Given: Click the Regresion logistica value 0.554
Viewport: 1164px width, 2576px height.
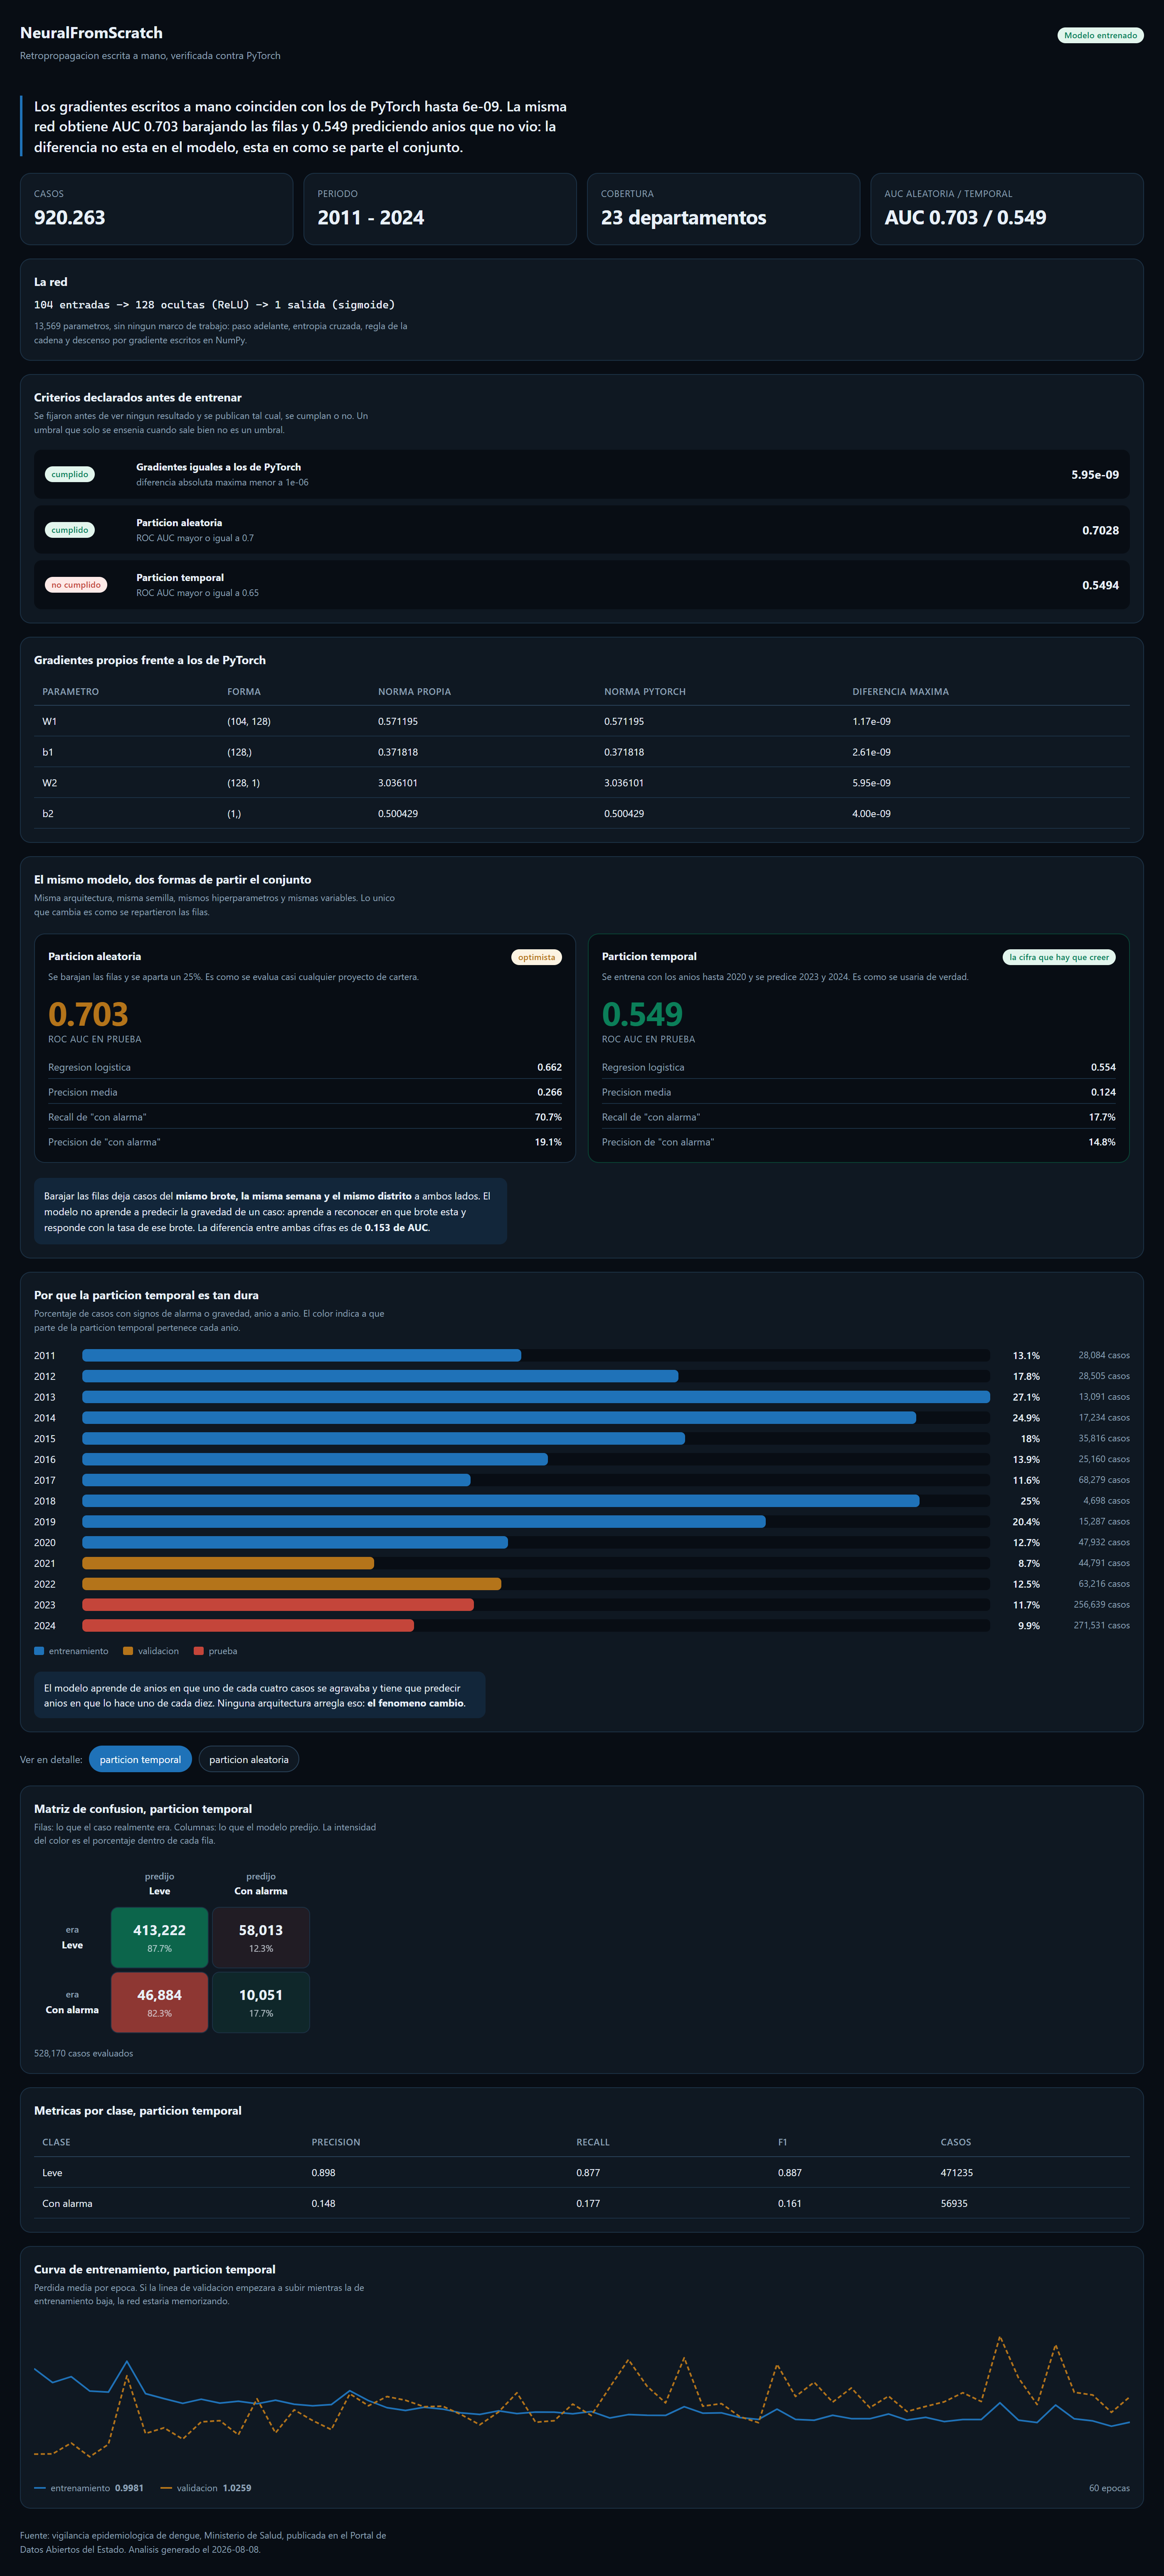Looking at the screenshot, I should coord(1103,1067).
